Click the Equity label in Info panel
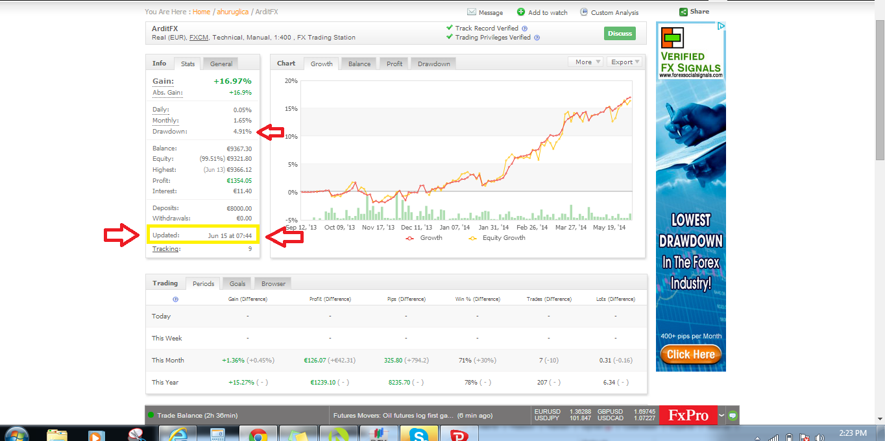The width and height of the screenshot is (885, 441). [x=163, y=159]
